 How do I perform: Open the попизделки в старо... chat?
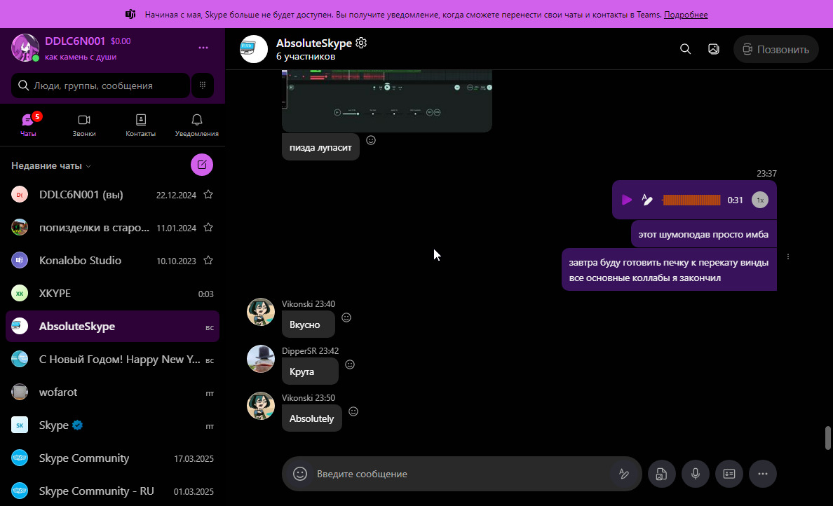click(112, 227)
